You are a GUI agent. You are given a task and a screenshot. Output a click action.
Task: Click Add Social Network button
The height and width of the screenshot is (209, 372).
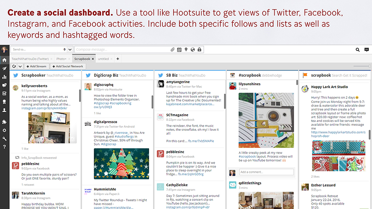point(67,66)
